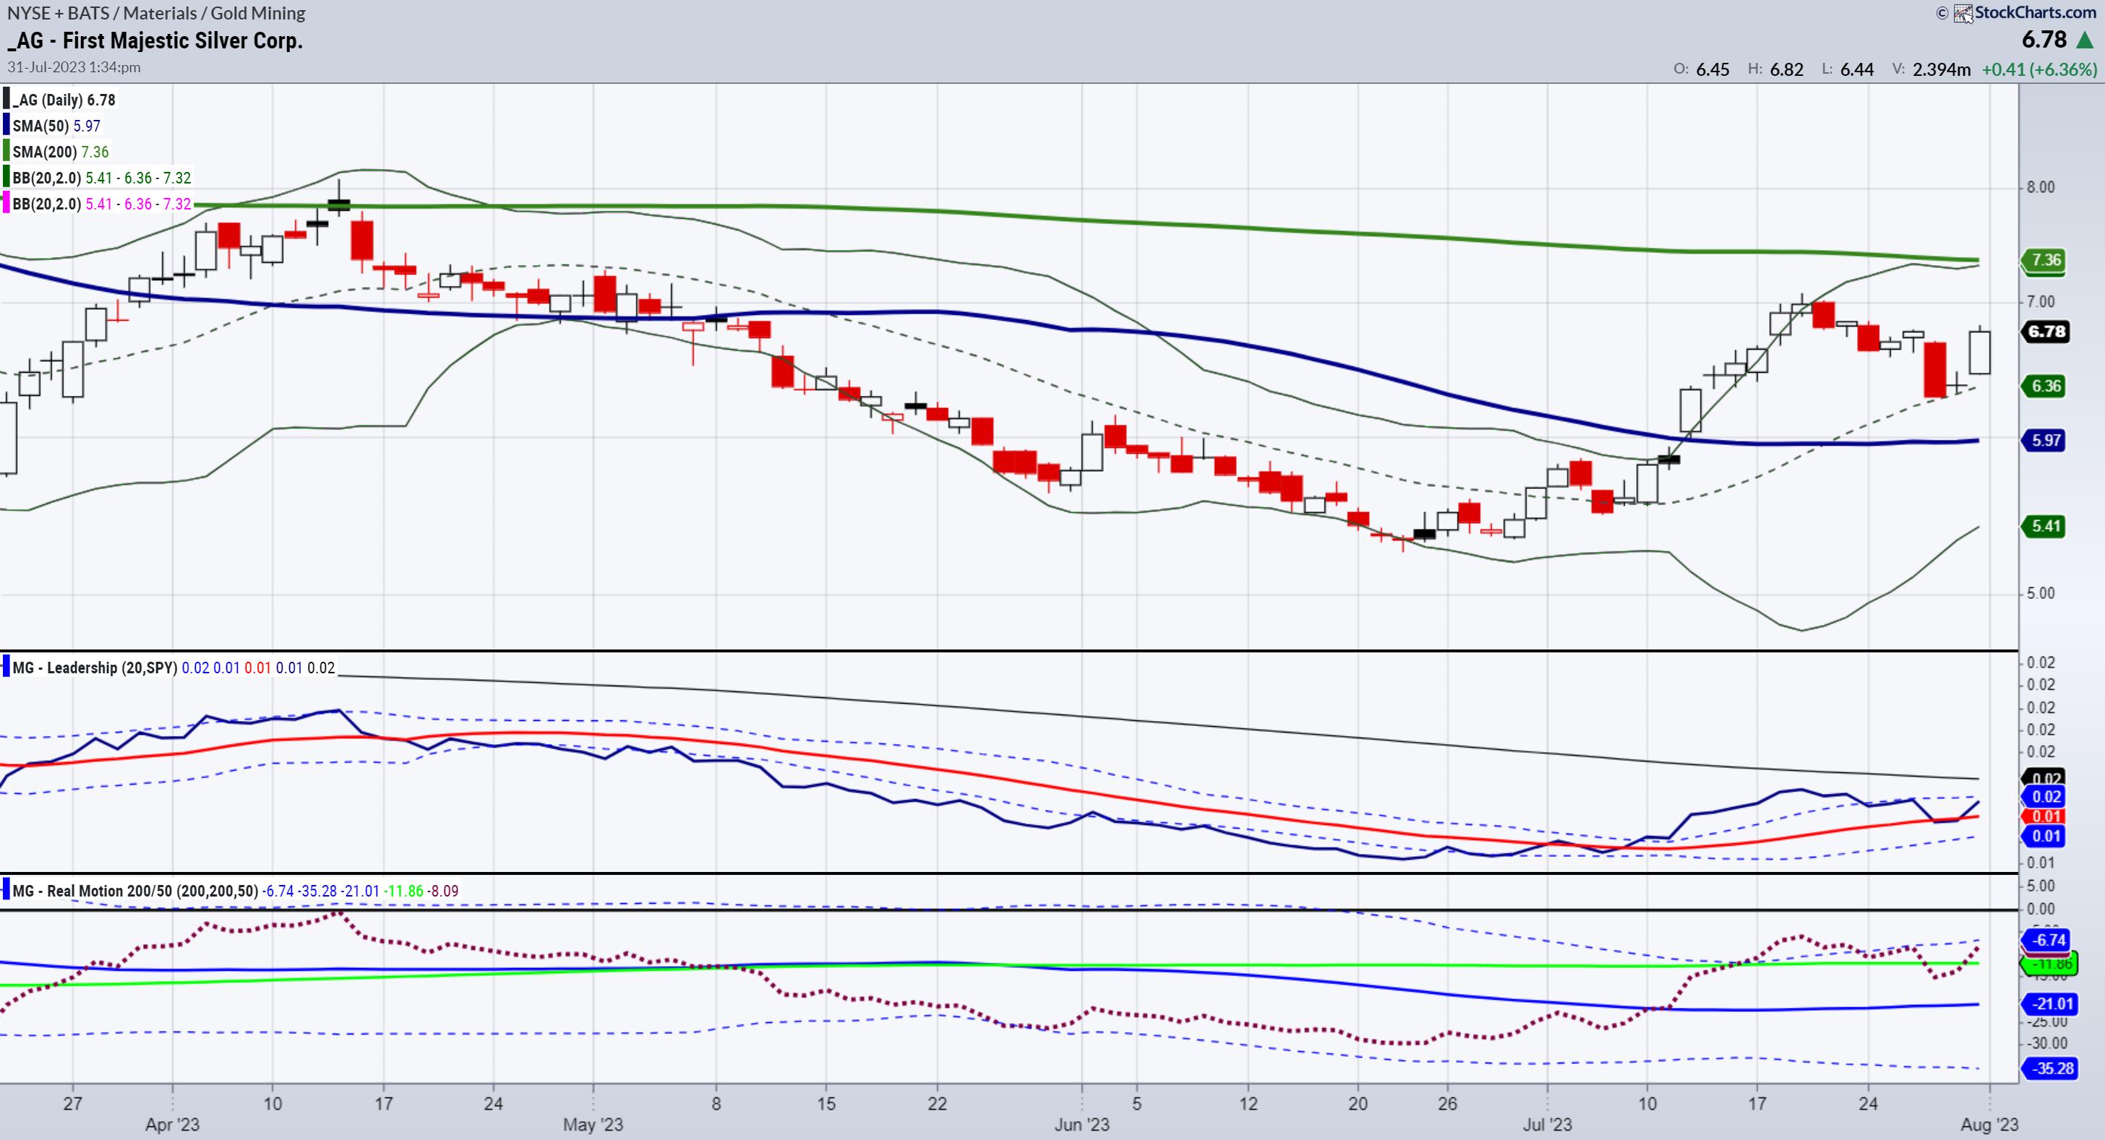Image resolution: width=2105 pixels, height=1140 pixels.
Task: Click the red 0.01 Leadership axis label
Action: tap(2044, 816)
